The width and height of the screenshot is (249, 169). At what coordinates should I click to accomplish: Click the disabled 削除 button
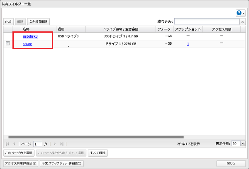click(x=20, y=21)
